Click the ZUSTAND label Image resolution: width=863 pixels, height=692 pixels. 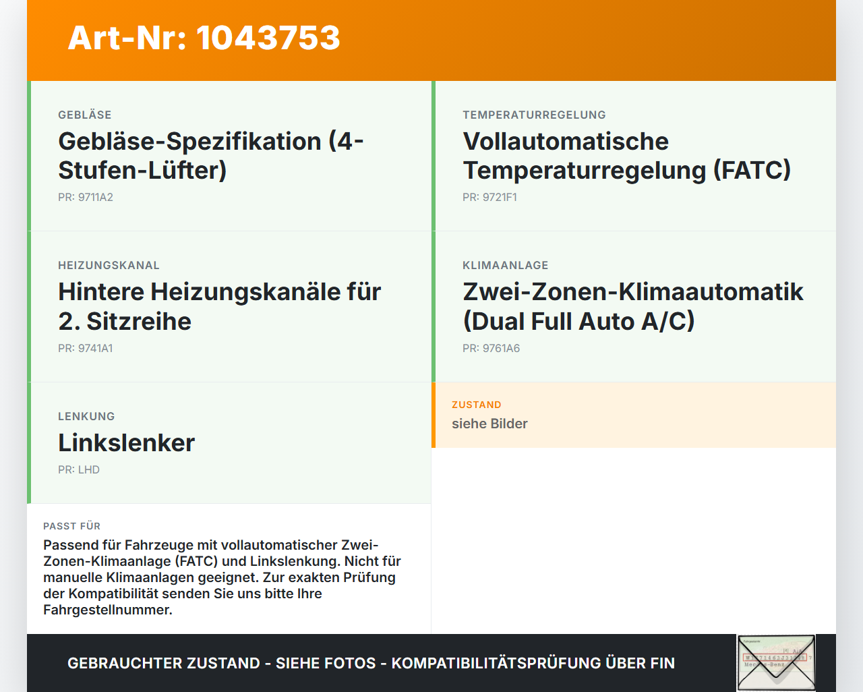[x=477, y=405]
